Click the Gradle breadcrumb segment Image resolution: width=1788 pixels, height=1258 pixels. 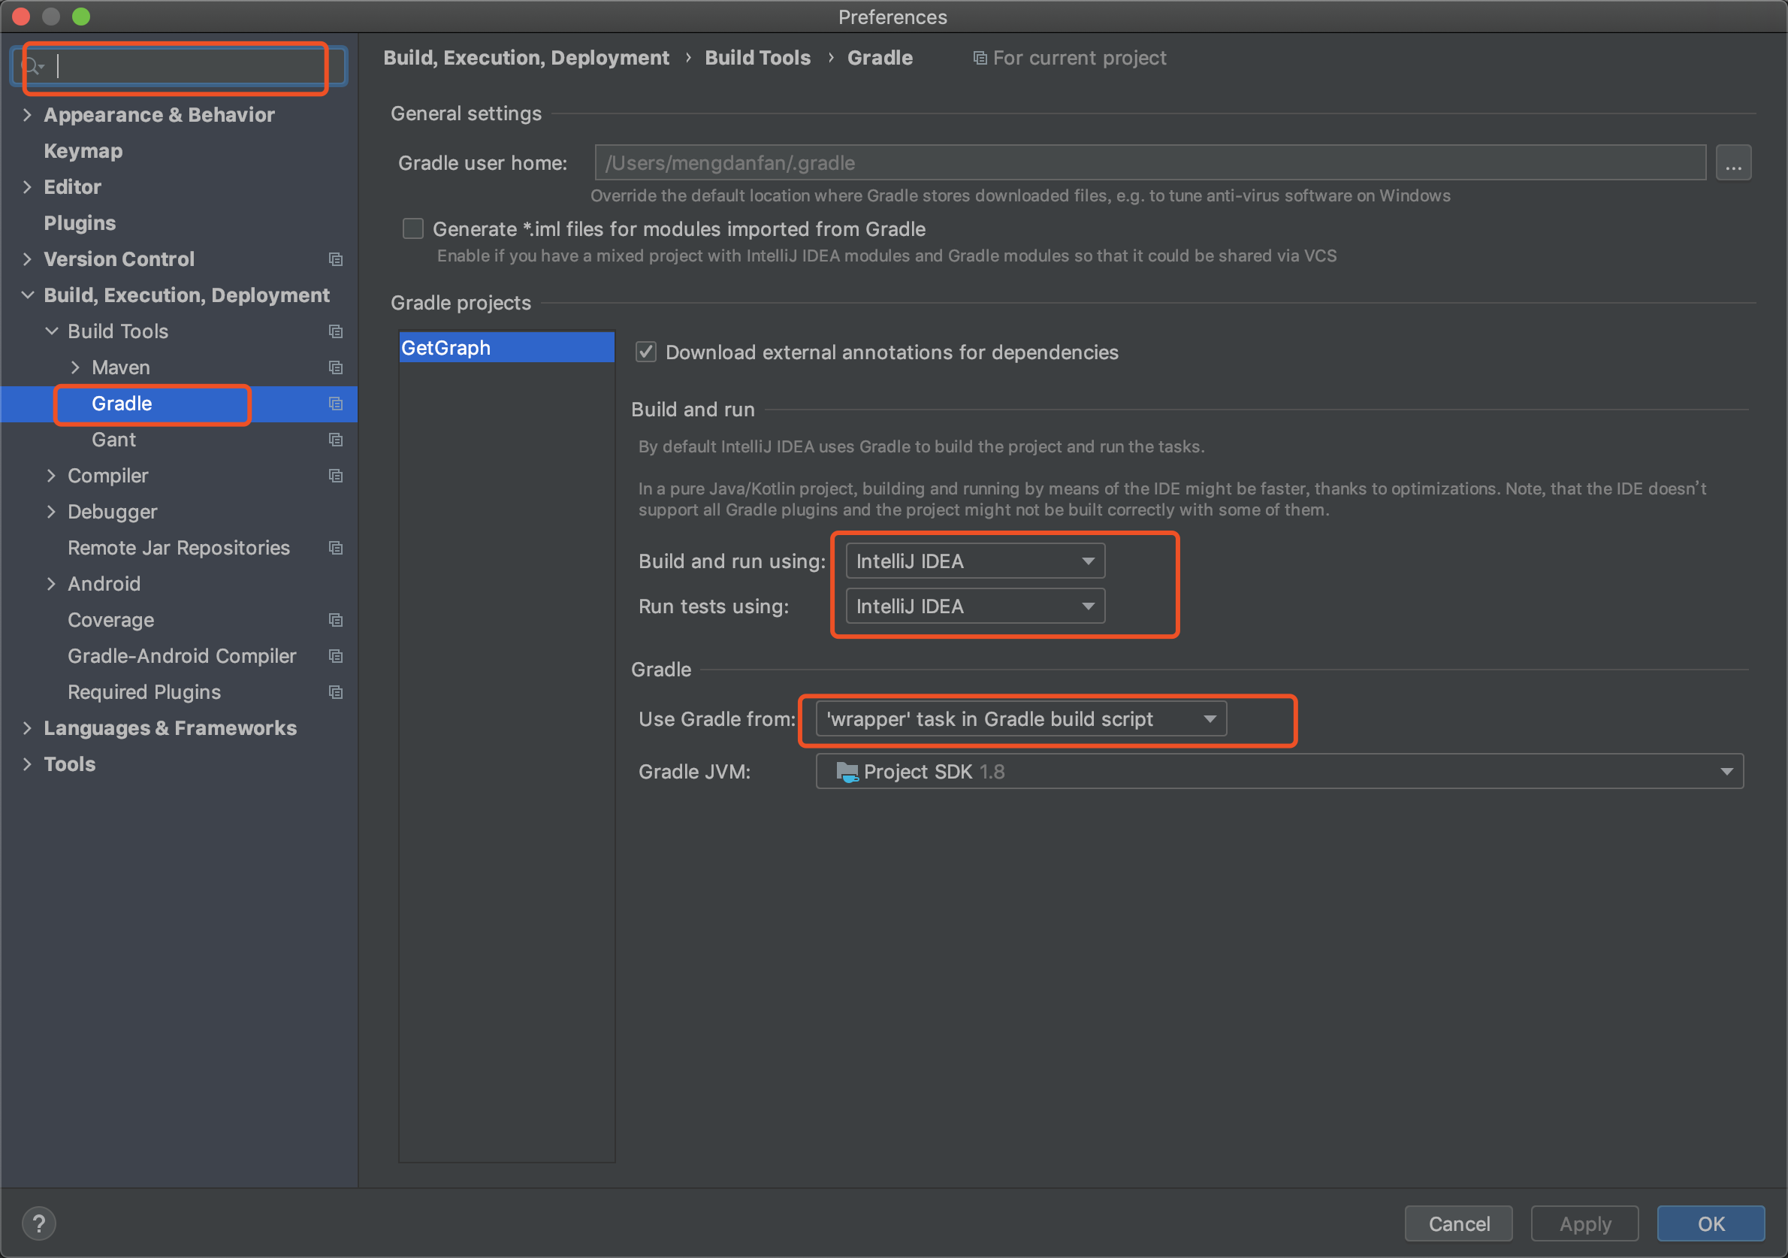[x=880, y=58]
